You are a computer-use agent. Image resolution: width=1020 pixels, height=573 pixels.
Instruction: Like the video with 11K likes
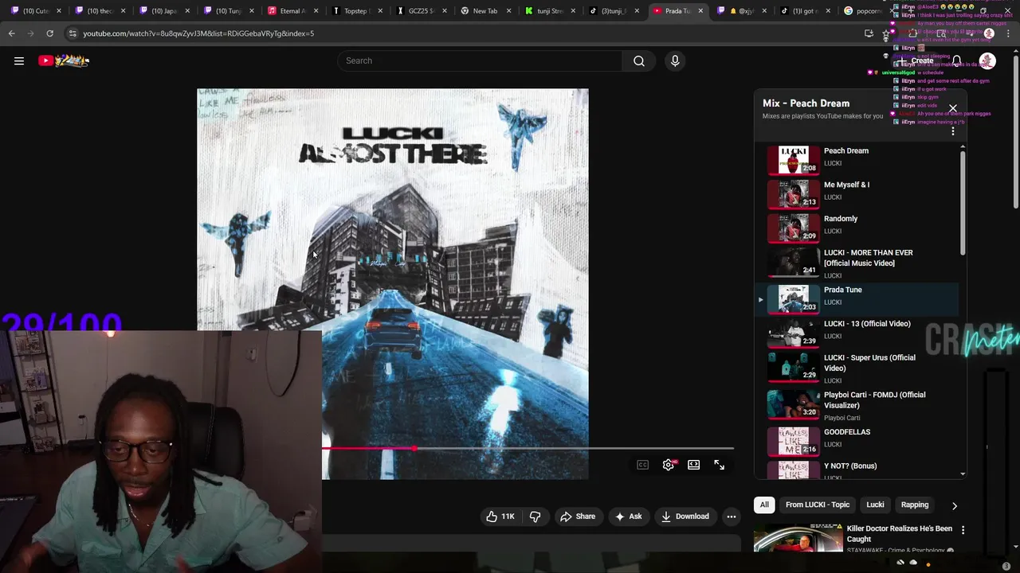tap(500, 516)
